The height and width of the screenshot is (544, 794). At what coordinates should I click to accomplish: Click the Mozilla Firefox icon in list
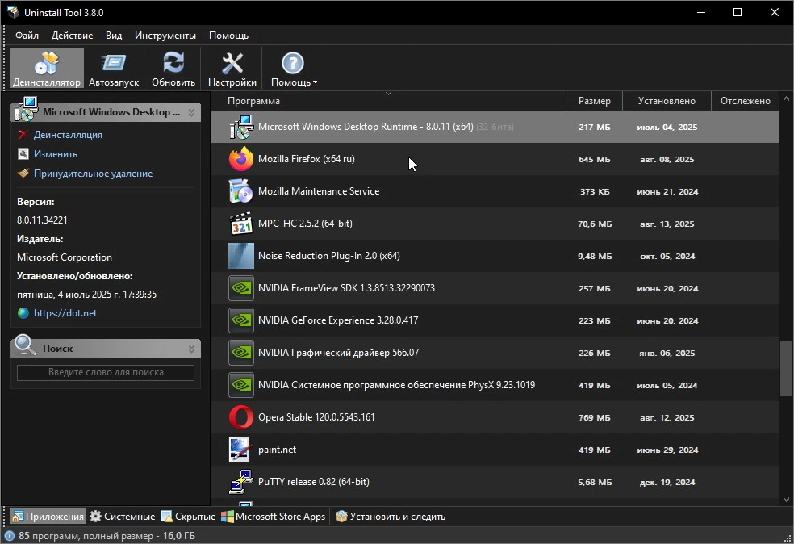[241, 159]
